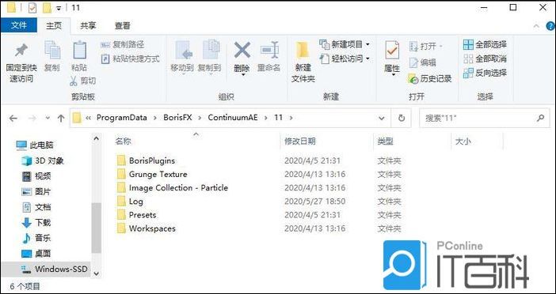The height and width of the screenshot is (294, 556).
Task: Open the File (文件) tab
Action: coord(19,25)
